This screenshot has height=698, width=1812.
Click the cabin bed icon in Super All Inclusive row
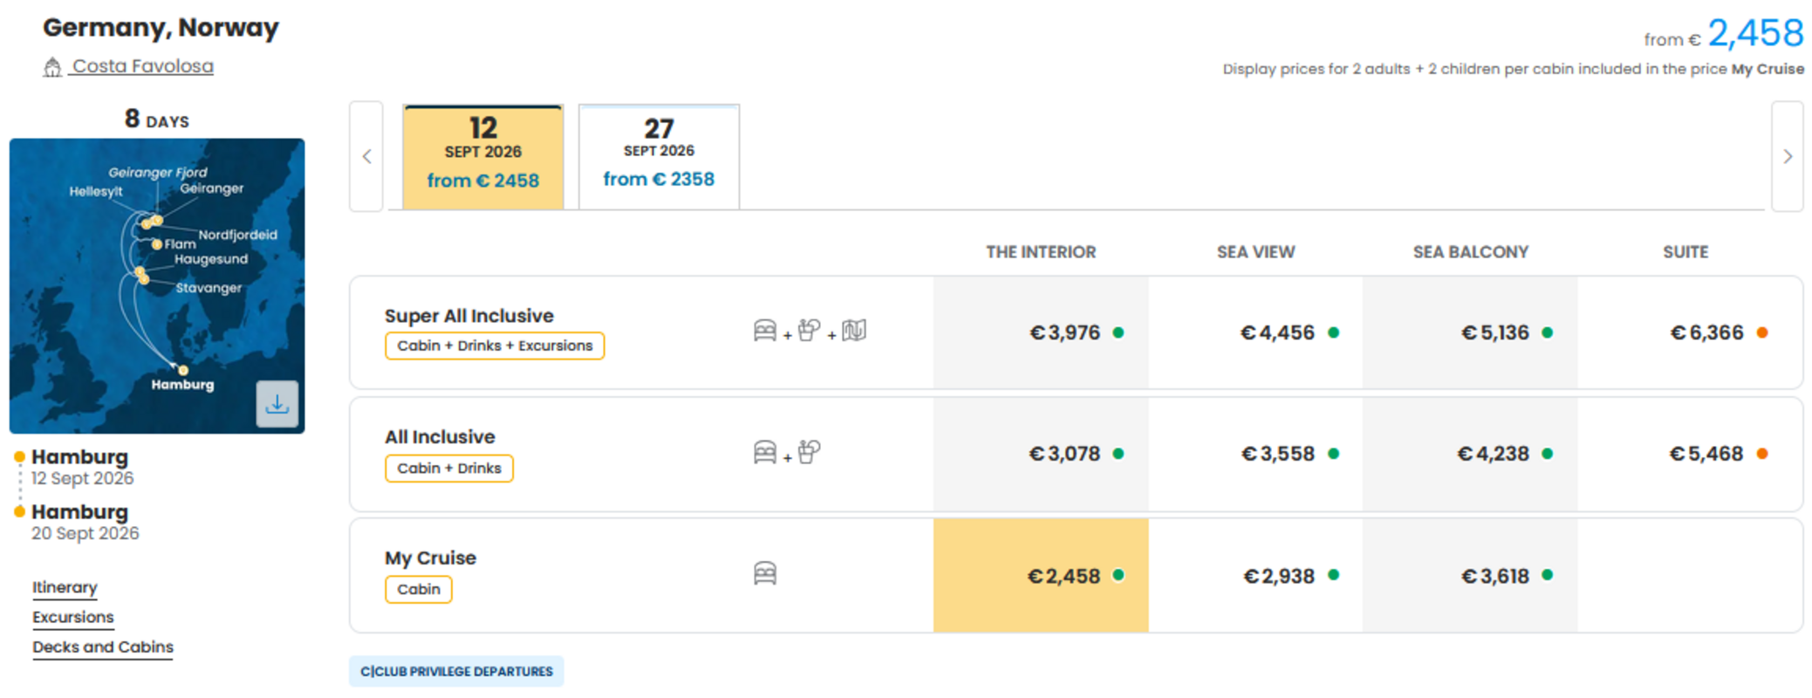click(x=765, y=331)
